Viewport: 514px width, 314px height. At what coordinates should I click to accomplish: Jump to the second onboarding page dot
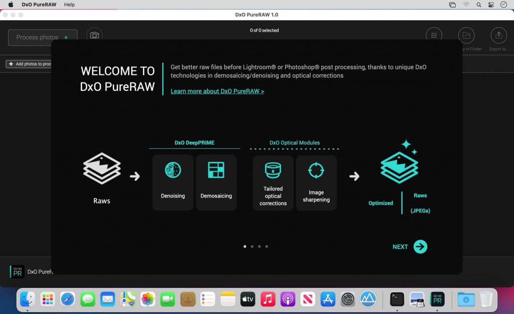tap(252, 247)
